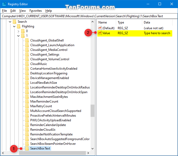Screen dimensions: 178x156
Task: Collapse the Search key
Action: [10, 22]
